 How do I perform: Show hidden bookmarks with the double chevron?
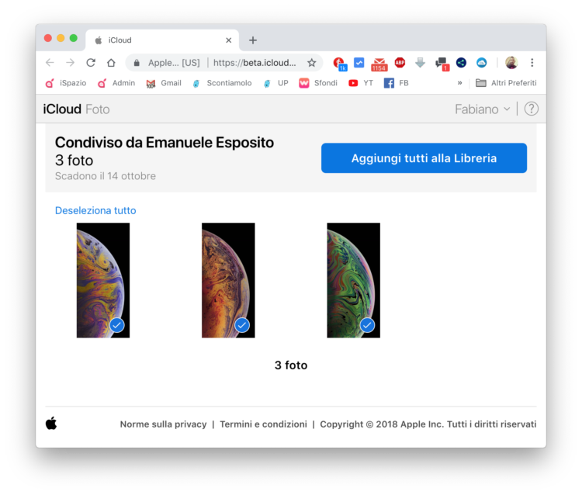click(459, 83)
